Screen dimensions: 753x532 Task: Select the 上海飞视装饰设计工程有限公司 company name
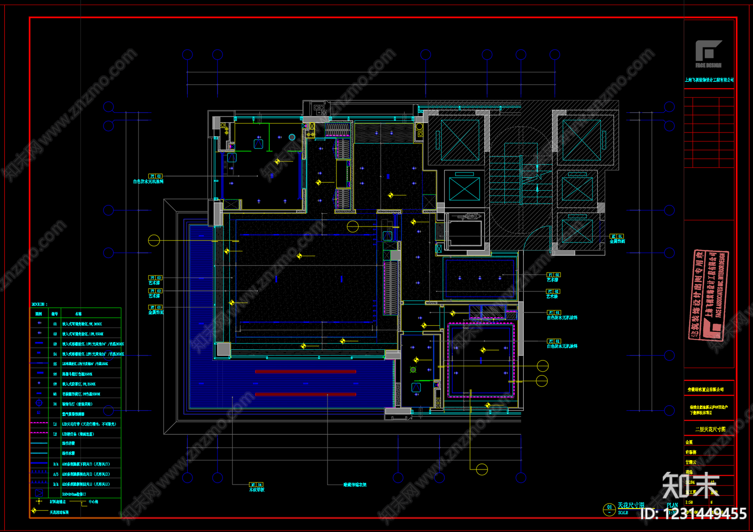[709, 80]
